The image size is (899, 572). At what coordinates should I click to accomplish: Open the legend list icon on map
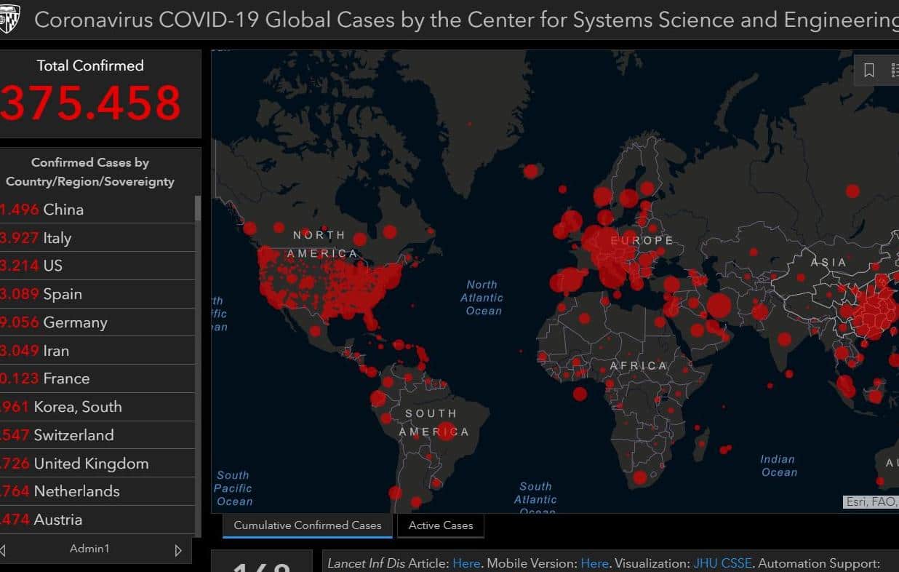pyautogui.click(x=894, y=71)
